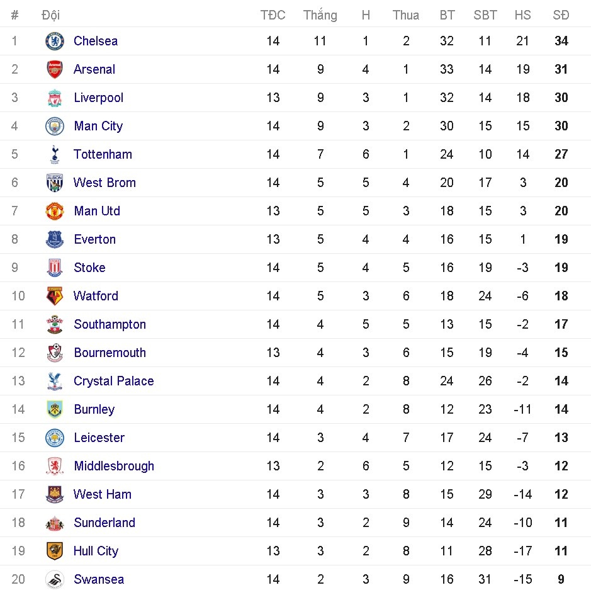Click the Man Utd club crest

[x=55, y=211]
